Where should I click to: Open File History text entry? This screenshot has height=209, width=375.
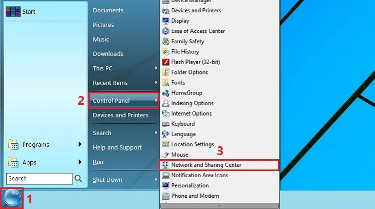tap(185, 52)
